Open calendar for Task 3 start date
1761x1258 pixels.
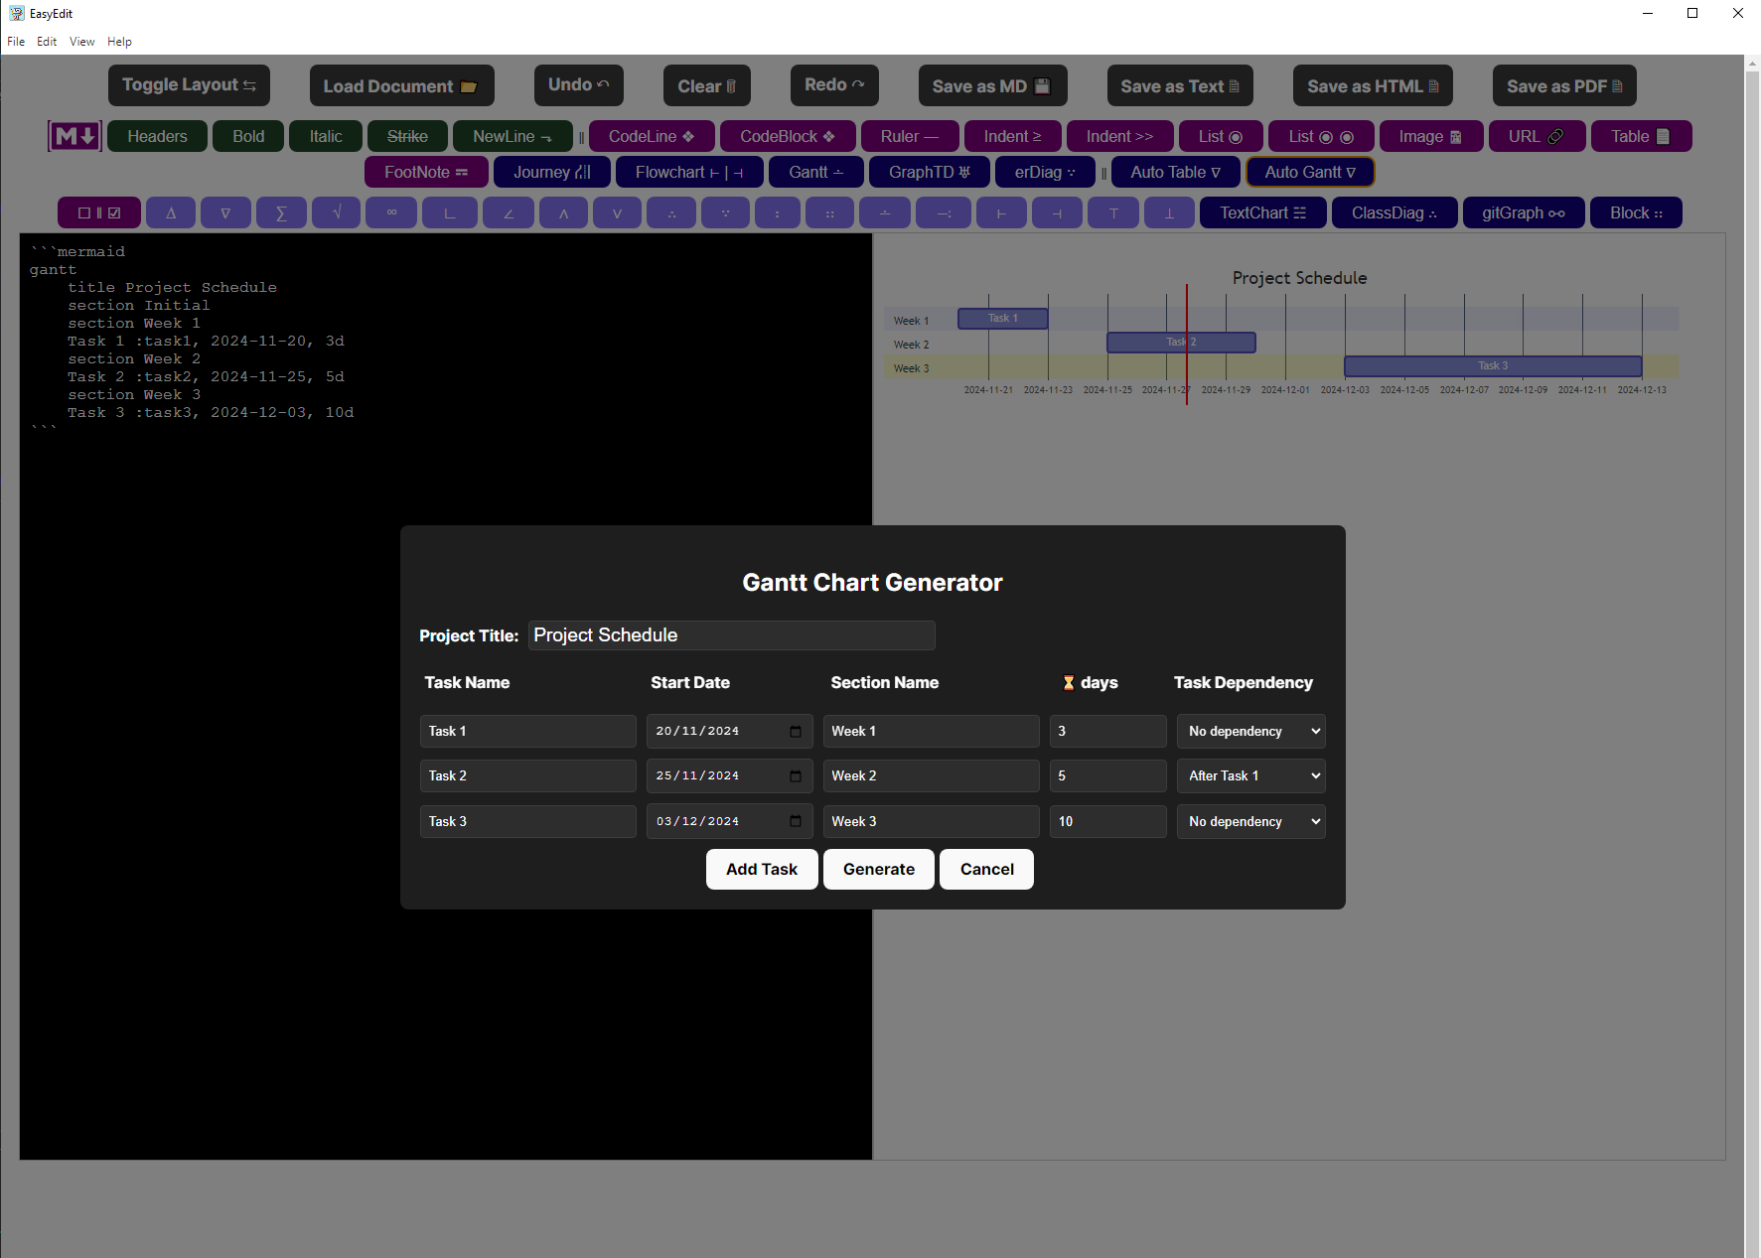796,821
